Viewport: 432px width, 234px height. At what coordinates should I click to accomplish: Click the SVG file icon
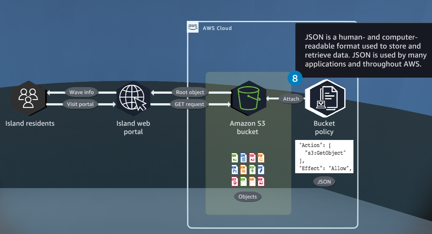243,181
